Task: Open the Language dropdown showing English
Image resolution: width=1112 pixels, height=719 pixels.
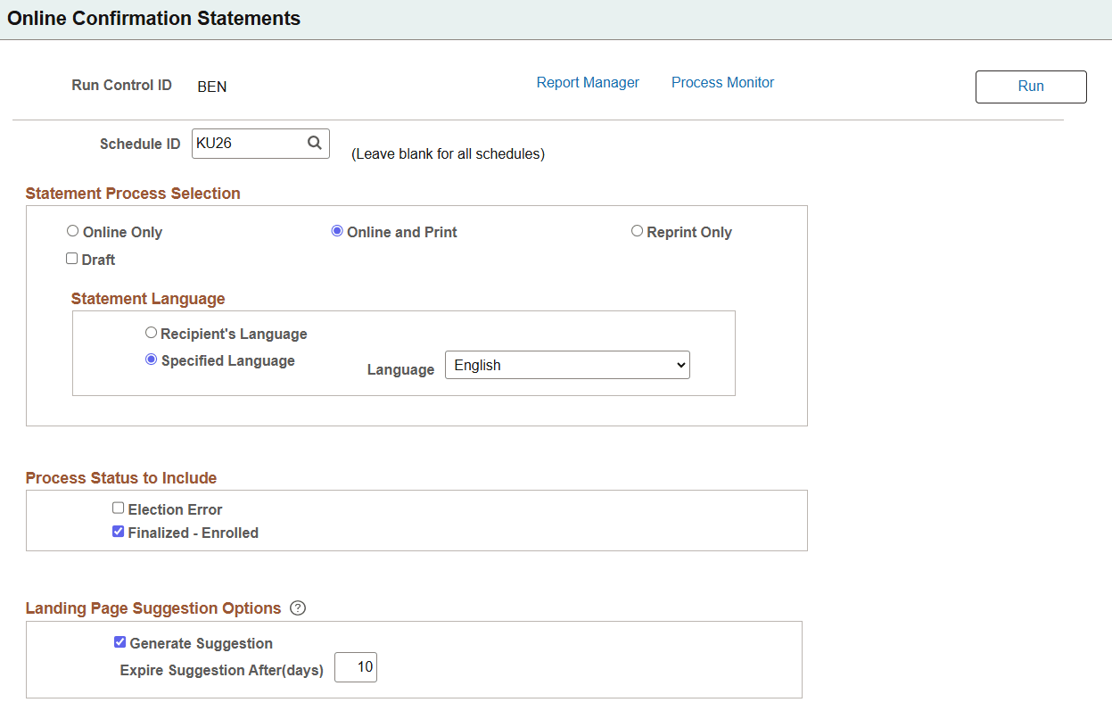Action: pos(567,365)
